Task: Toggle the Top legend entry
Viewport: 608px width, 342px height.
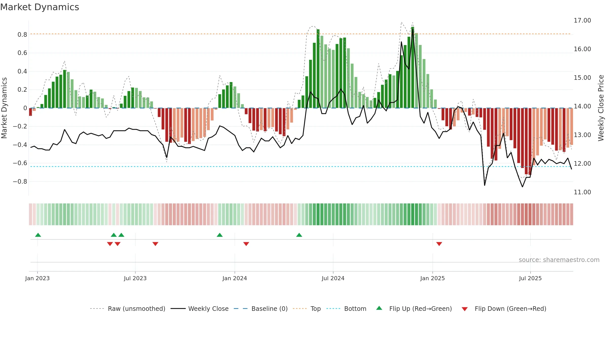Action: pos(307,309)
